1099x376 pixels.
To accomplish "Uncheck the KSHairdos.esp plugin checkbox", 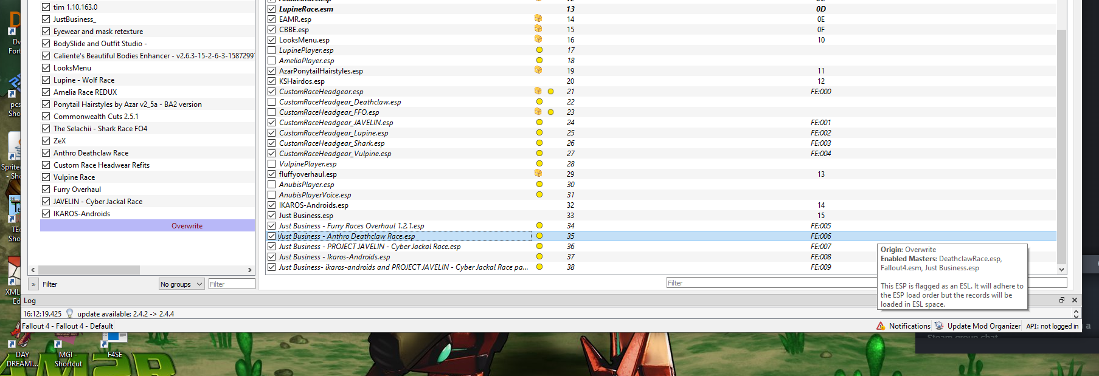I will [x=272, y=81].
